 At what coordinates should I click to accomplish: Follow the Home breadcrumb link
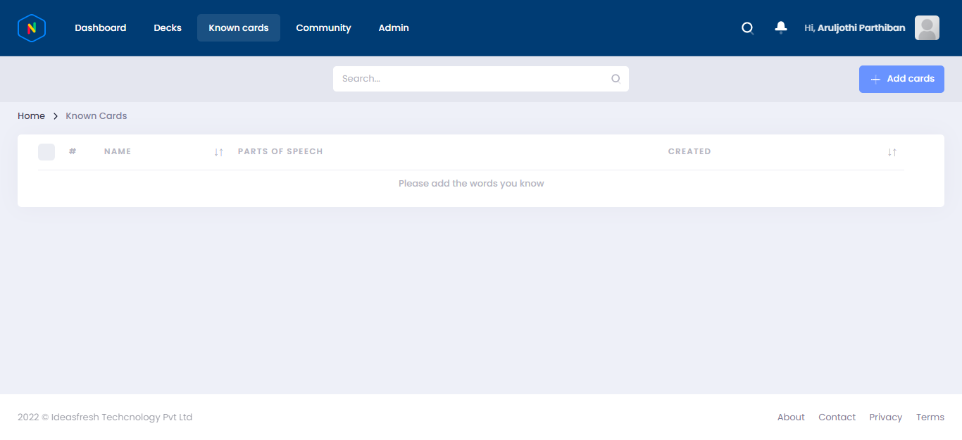pos(31,116)
